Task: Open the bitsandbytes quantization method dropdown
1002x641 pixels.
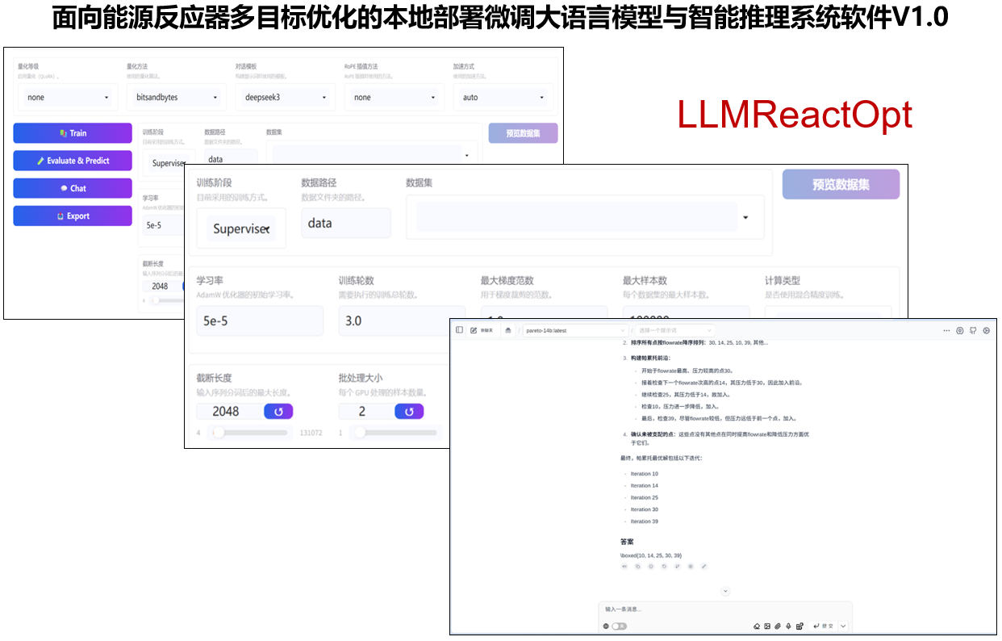Action: [x=176, y=97]
